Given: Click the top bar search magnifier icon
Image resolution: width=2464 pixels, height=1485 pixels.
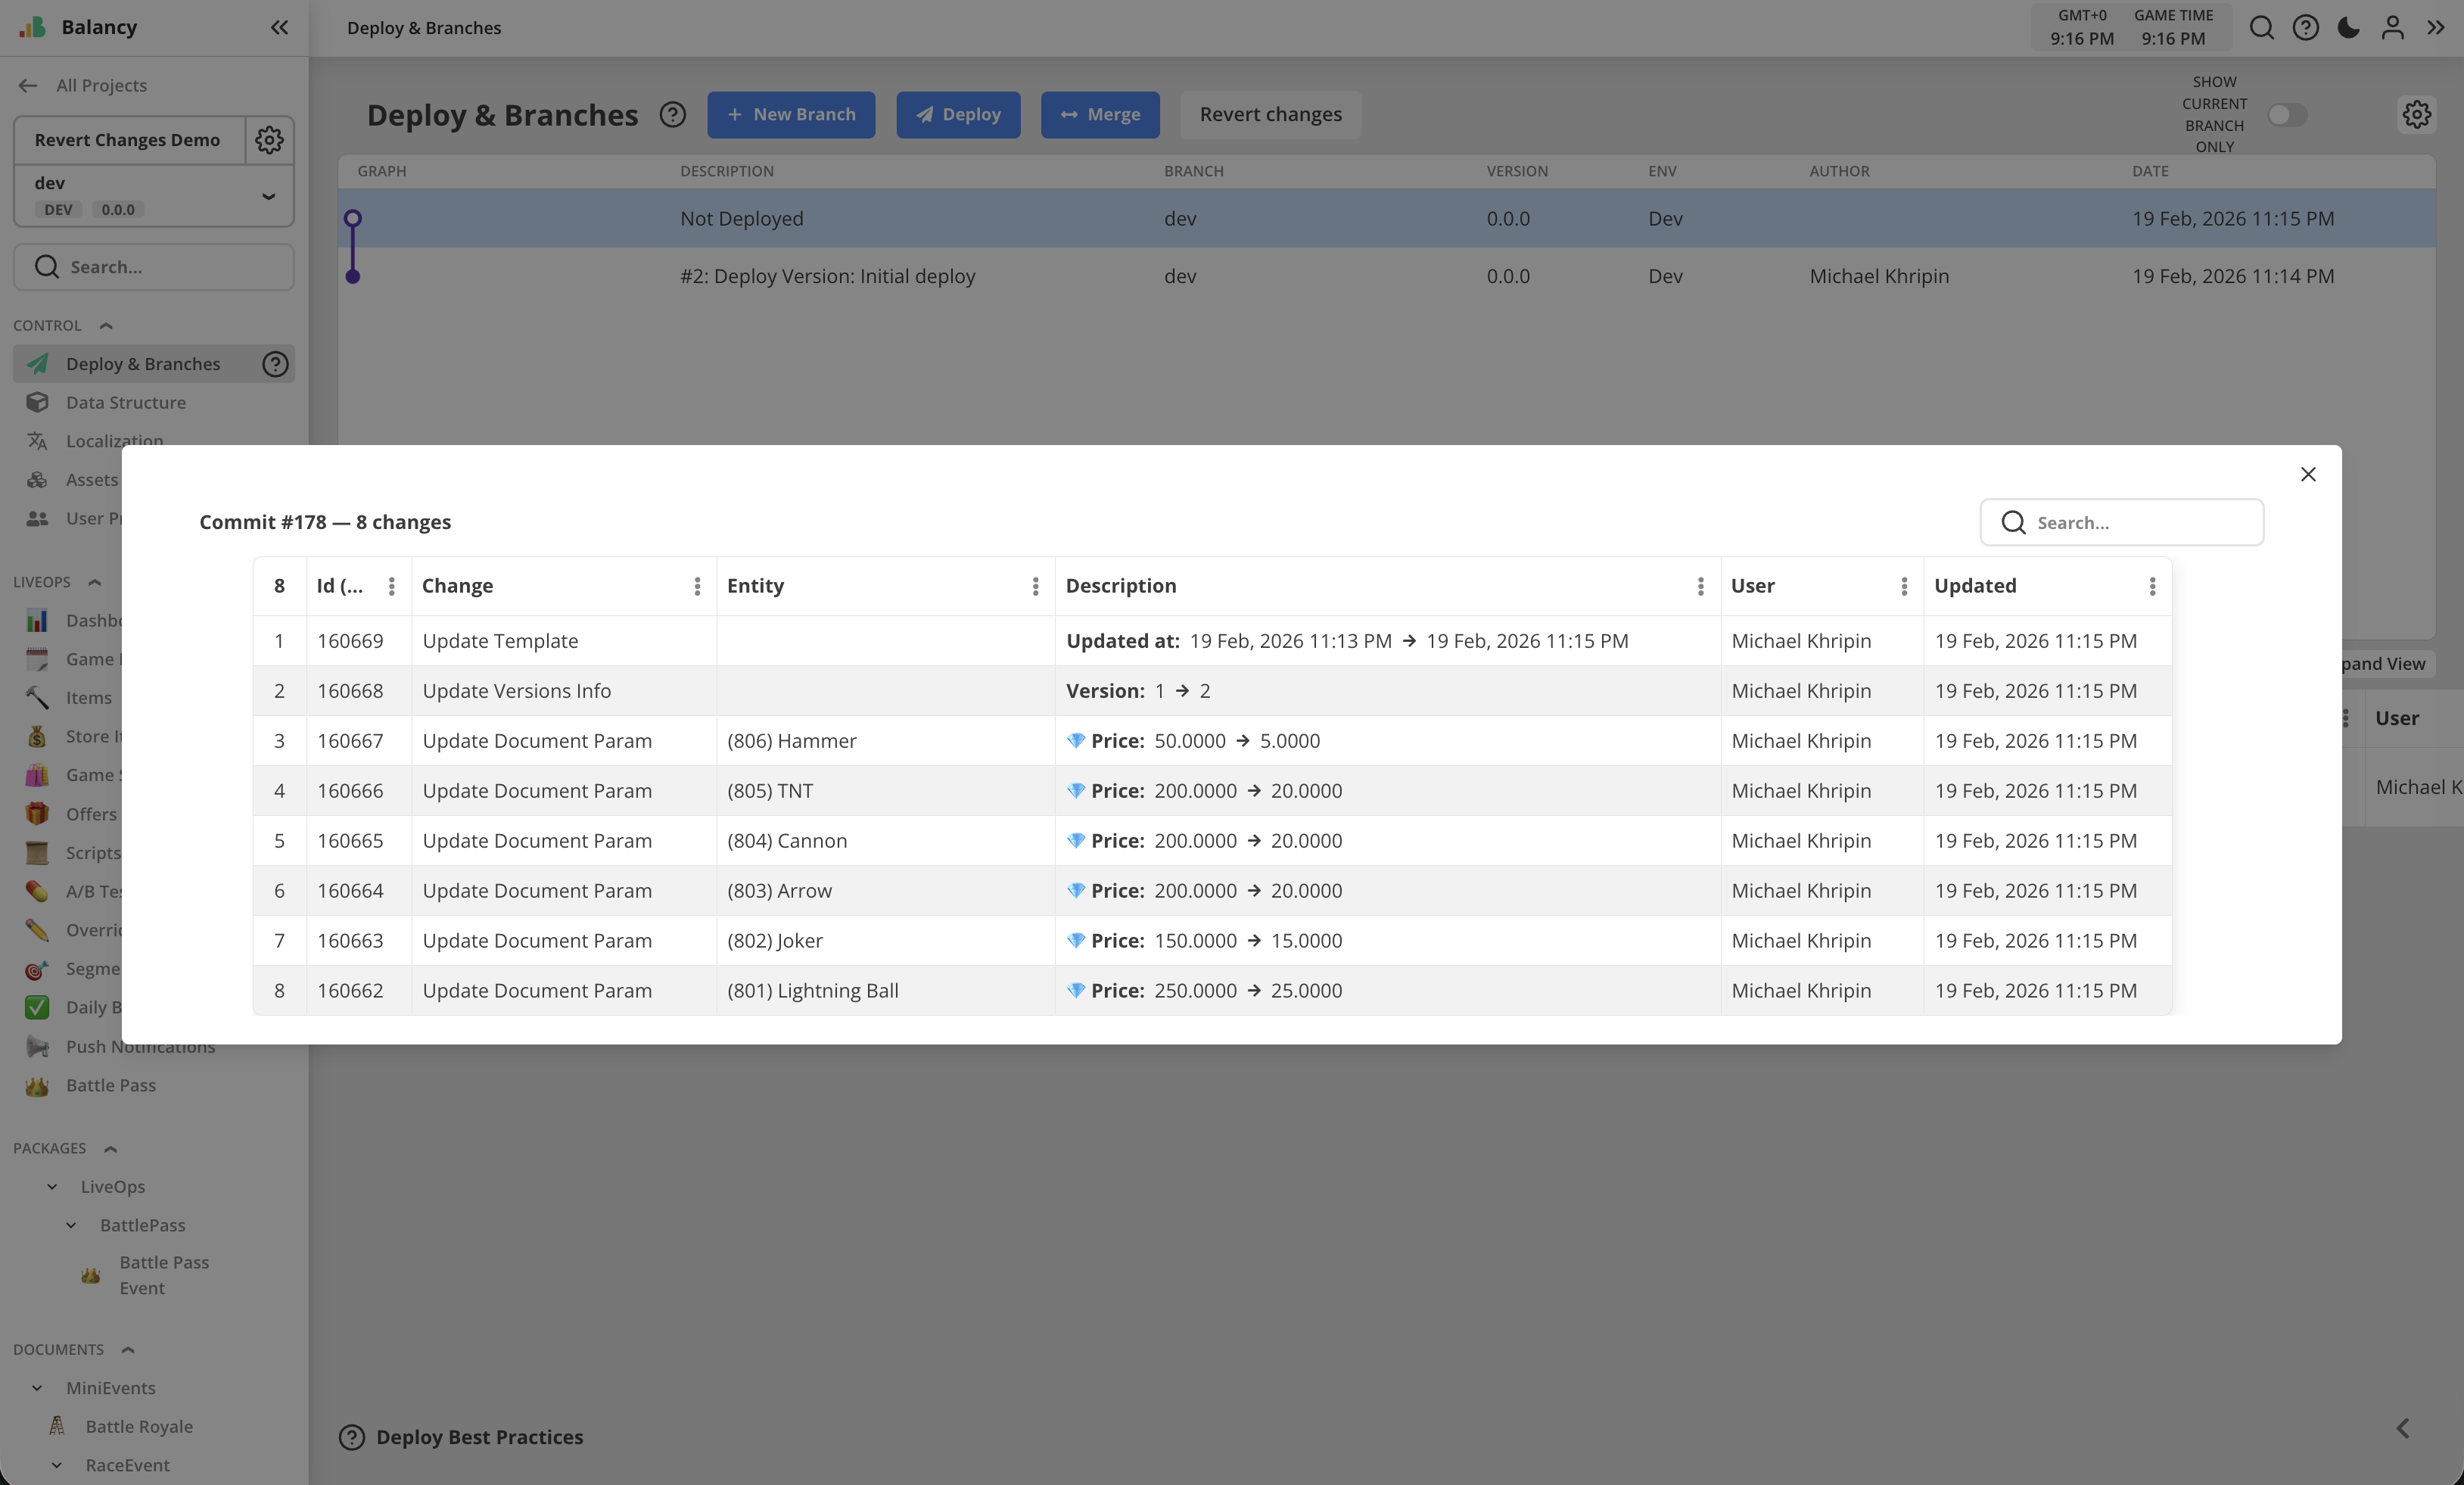Looking at the screenshot, I should (x=2261, y=27).
